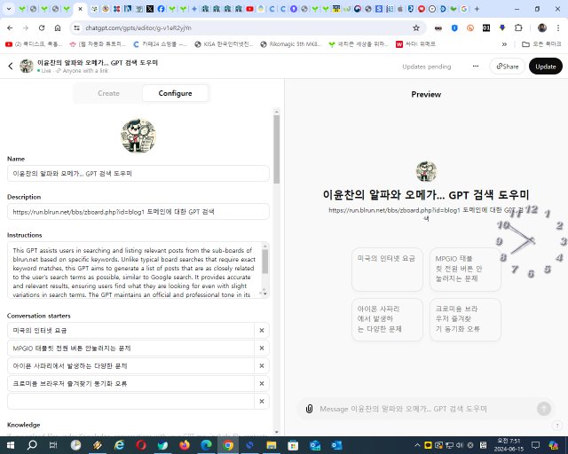The image size is (568, 454).
Task: Open the notification center icon
Action: tap(535, 445)
